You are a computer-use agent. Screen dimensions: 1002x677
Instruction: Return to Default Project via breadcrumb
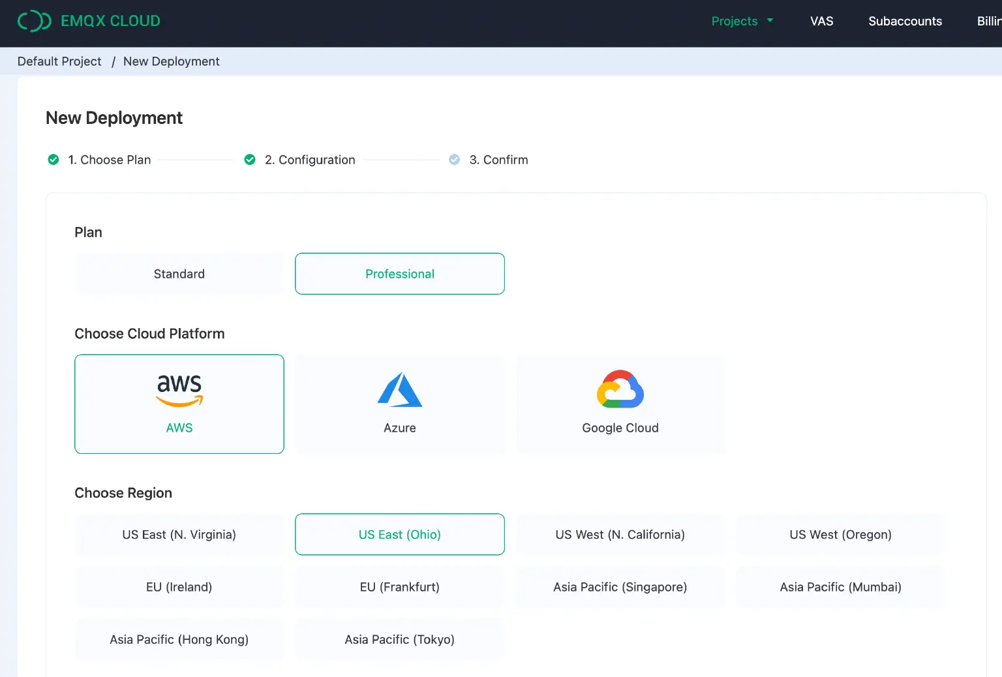tap(59, 61)
